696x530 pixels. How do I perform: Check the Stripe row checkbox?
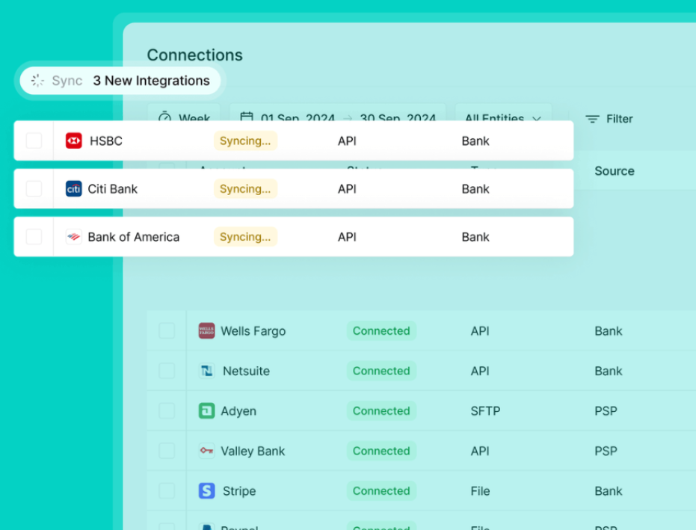coord(167,490)
